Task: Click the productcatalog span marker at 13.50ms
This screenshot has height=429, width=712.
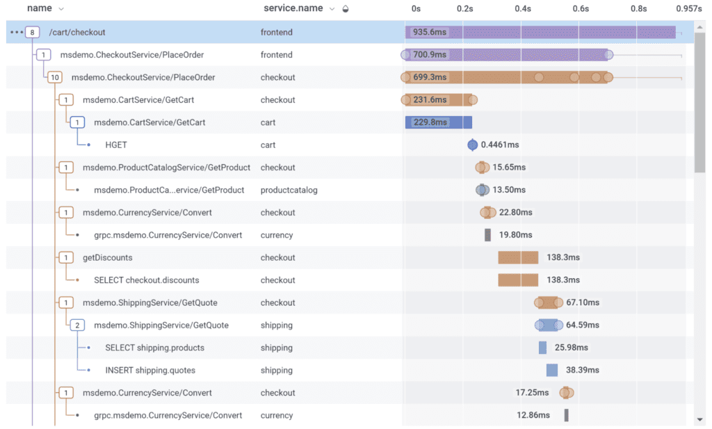Action: pyautogui.click(x=482, y=190)
